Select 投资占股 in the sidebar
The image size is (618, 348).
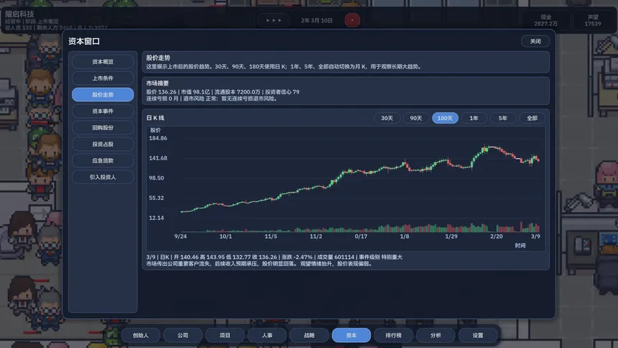coord(103,145)
